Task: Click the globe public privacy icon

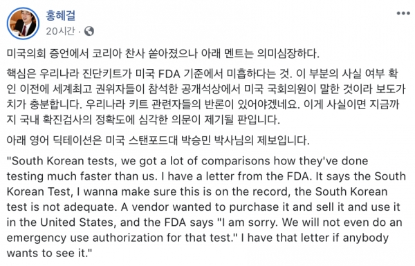Action: [89, 31]
